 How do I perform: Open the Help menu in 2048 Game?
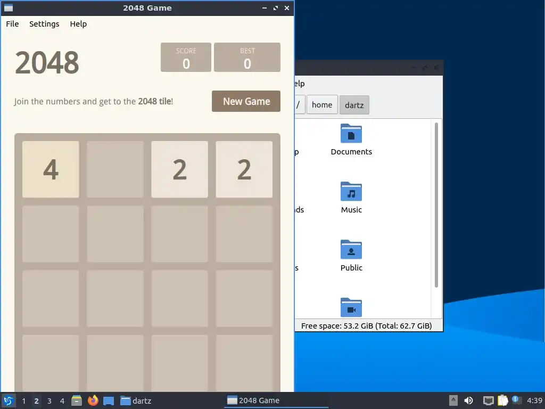click(x=78, y=23)
